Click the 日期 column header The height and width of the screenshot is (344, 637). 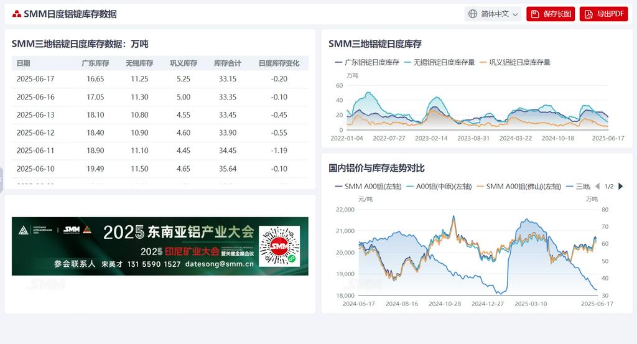[x=23, y=63]
